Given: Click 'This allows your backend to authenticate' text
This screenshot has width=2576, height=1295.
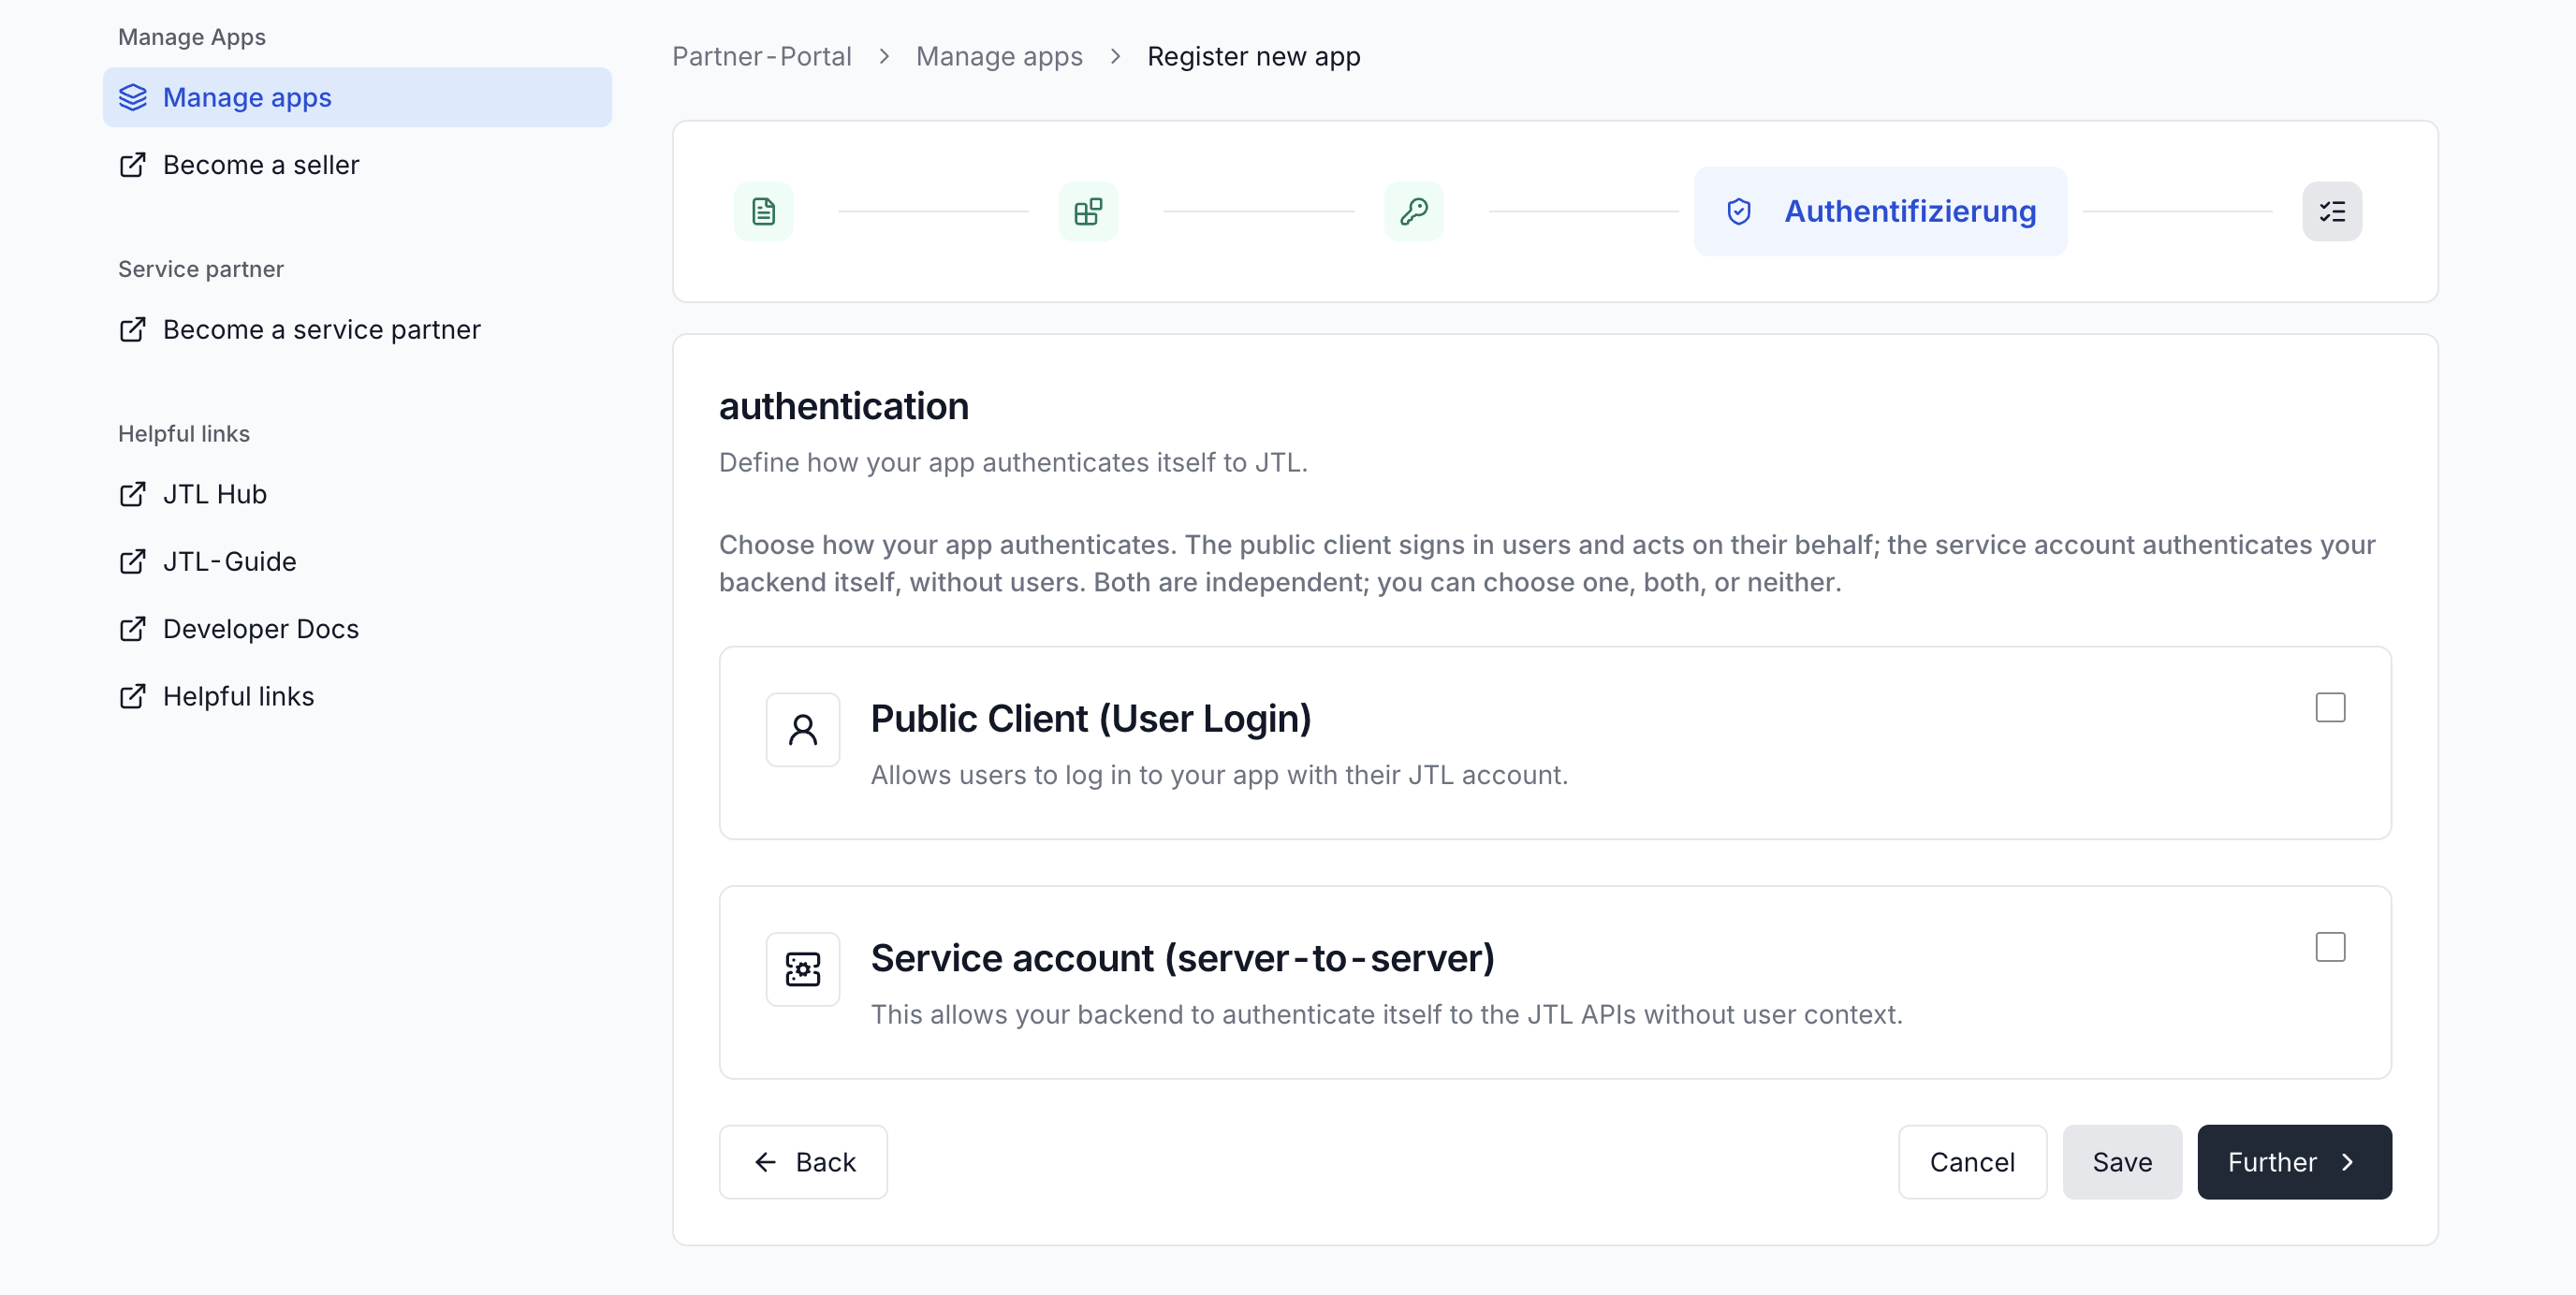Looking at the screenshot, I should [x=1386, y=1014].
